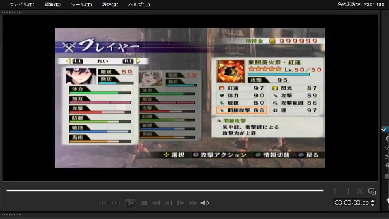389x219 pixels.
Task: Step back one frame
Action: coord(169,203)
